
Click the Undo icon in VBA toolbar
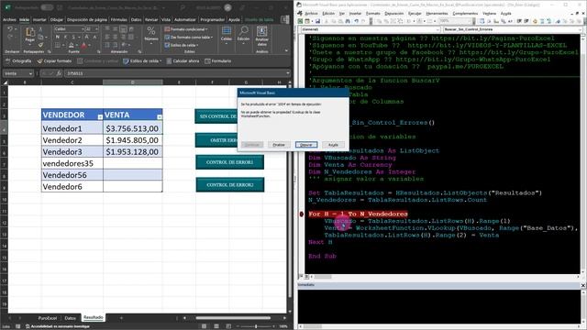(x=356, y=21)
